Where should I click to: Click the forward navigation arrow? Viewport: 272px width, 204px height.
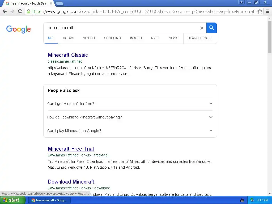tap(12, 11)
